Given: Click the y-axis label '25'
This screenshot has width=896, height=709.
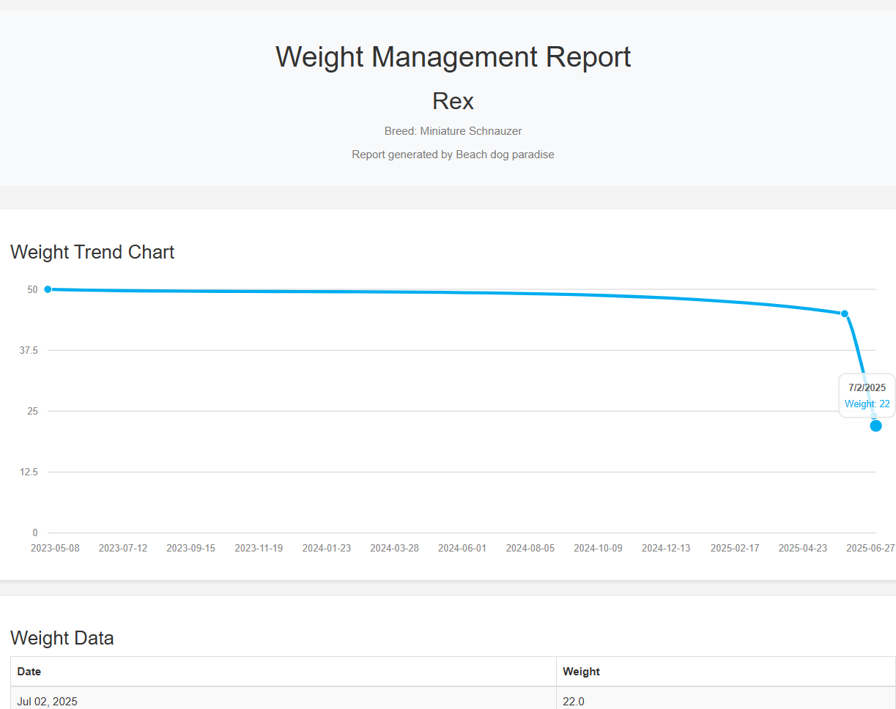Looking at the screenshot, I should pyautogui.click(x=32, y=411).
